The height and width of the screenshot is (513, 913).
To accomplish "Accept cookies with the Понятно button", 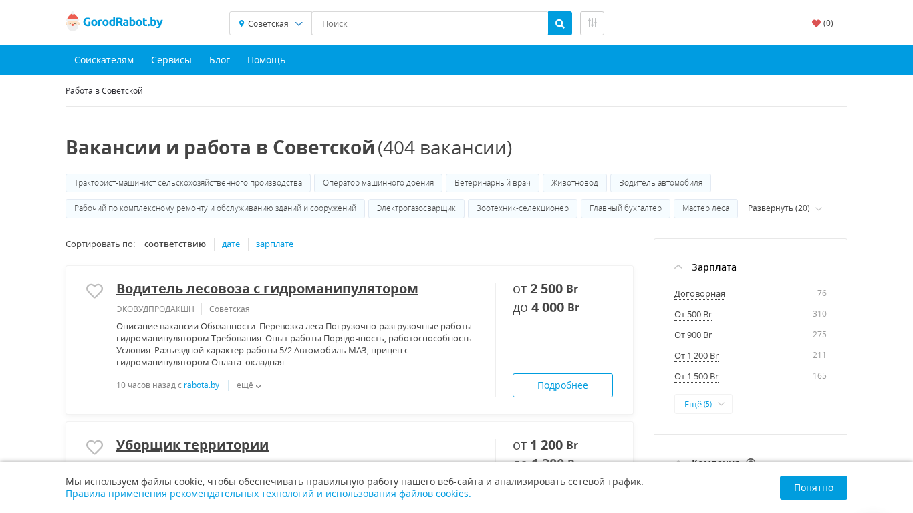I will click(813, 488).
